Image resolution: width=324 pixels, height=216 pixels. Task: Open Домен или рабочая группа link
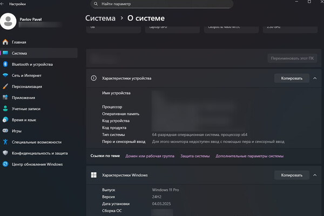coord(150,156)
